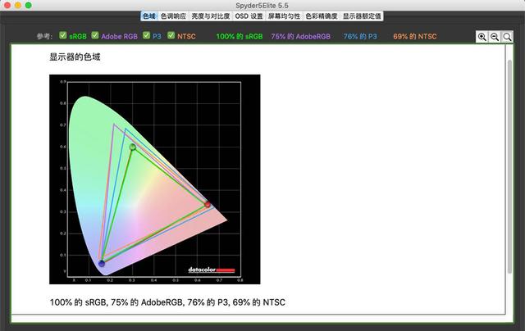Open the 亮度与对比度 tab
This screenshot has height=331, width=525.
point(211,16)
